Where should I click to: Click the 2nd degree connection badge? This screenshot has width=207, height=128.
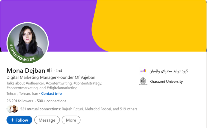[x=59, y=71]
